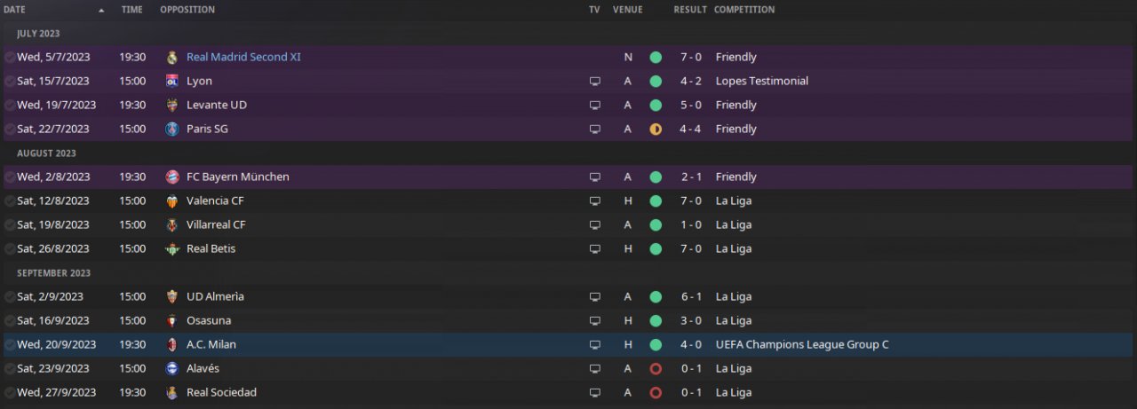Click the A.C. Milan club badge

(172, 345)
